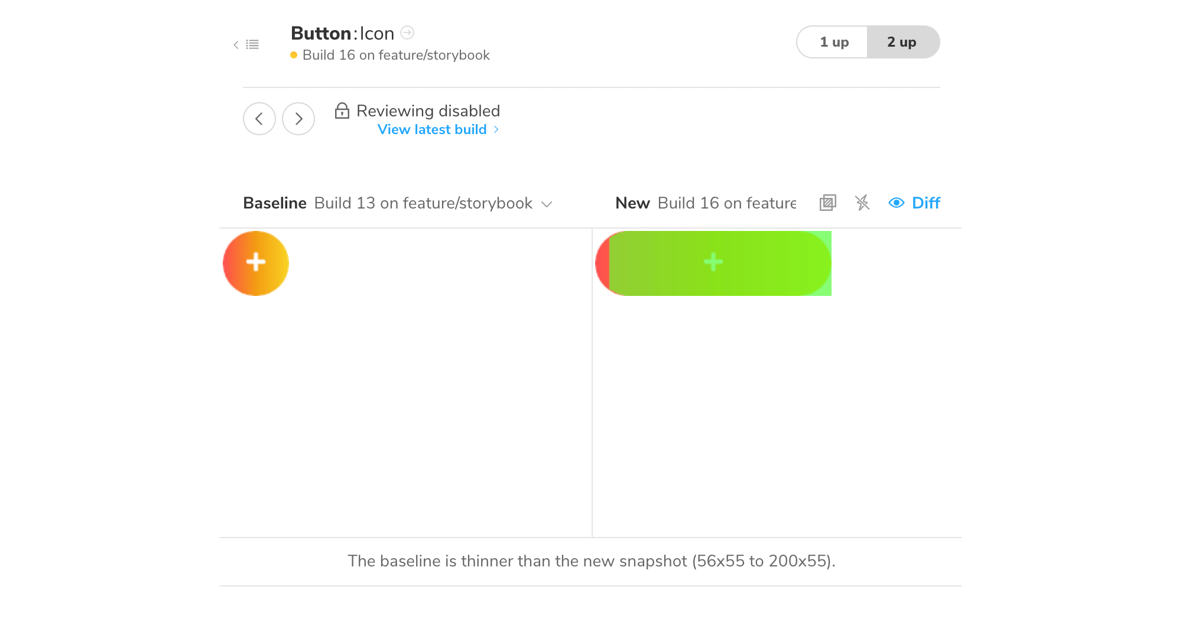The width and height of the screenshot is (1182, 619).
Task: Click the green new button snapshot
Action: (713, 263)
